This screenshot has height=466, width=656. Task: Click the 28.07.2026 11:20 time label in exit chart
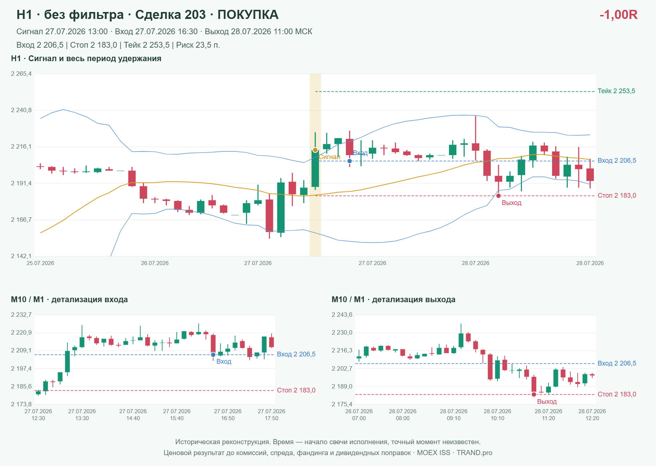point(548,415)
